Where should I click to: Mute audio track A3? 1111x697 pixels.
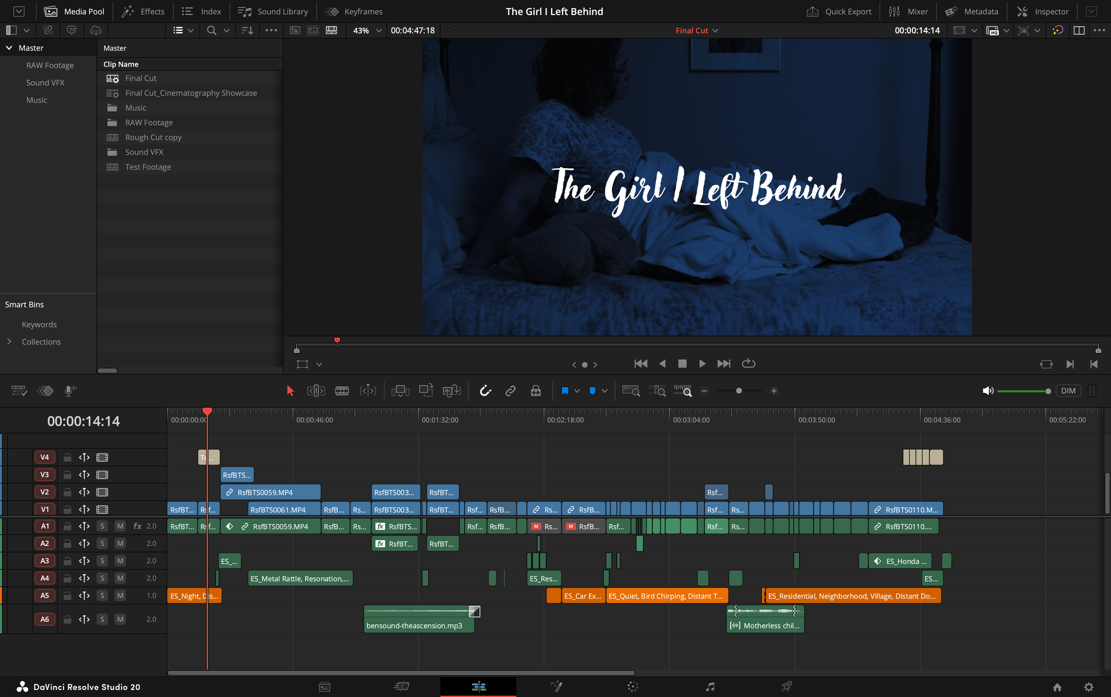point(120,561)
